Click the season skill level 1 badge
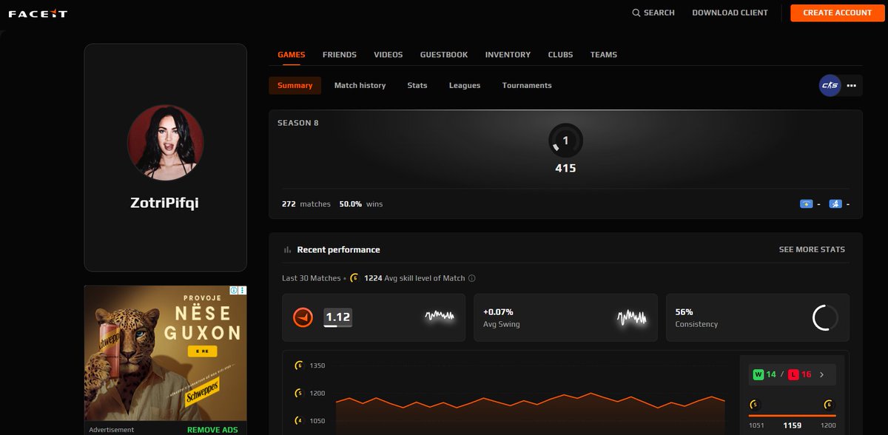Screen dimensions: 888x435 click(x=565, y=141)
